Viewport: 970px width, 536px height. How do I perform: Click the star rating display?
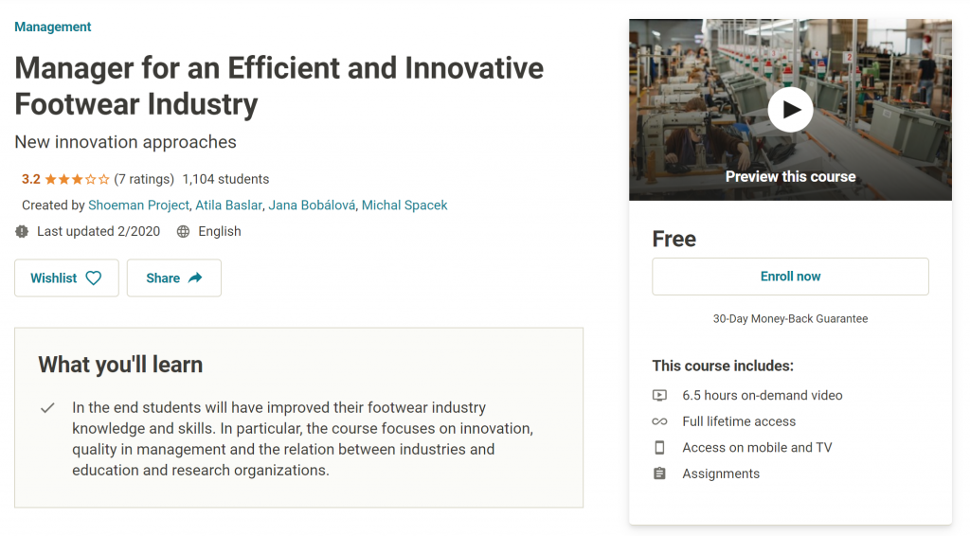78,179
